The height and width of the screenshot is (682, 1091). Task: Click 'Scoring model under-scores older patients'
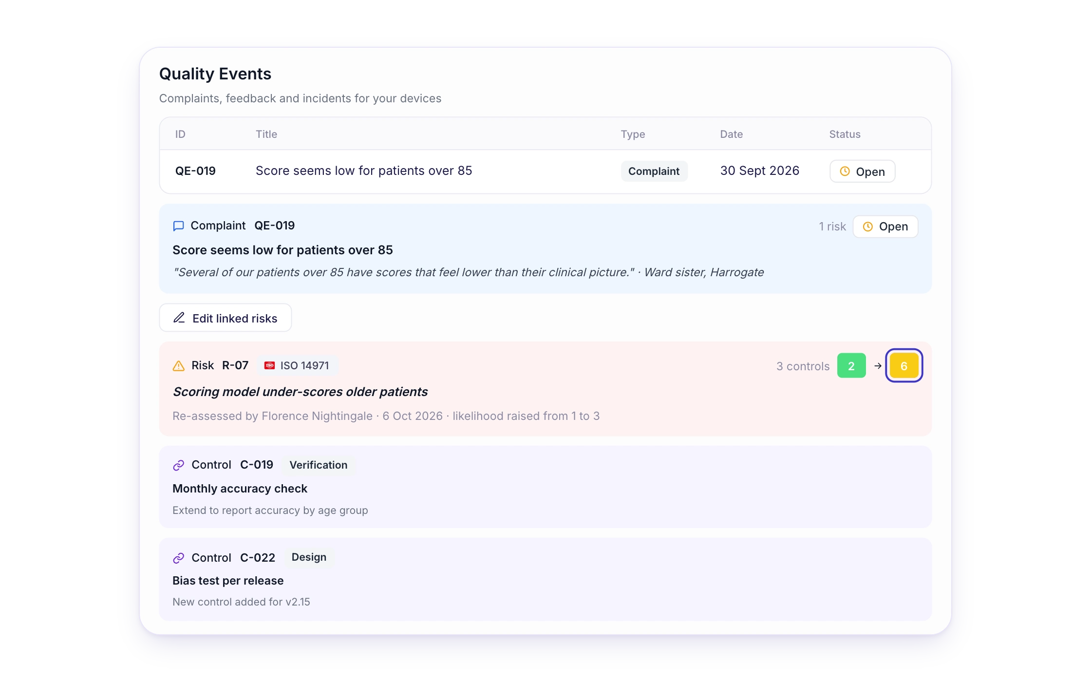click(300, 392)
